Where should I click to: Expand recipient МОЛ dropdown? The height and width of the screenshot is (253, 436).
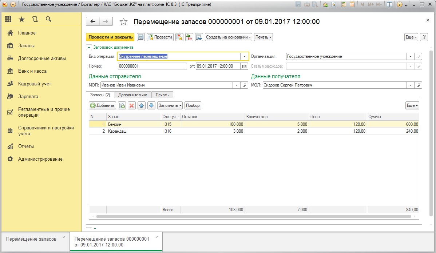click(411, 85)
